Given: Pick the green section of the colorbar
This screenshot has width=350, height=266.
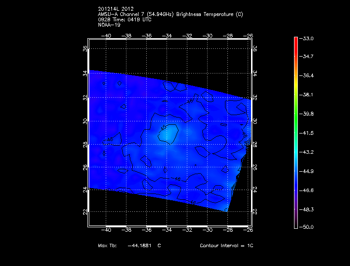Looking at the screenshot, I should (x=295, y=114).
